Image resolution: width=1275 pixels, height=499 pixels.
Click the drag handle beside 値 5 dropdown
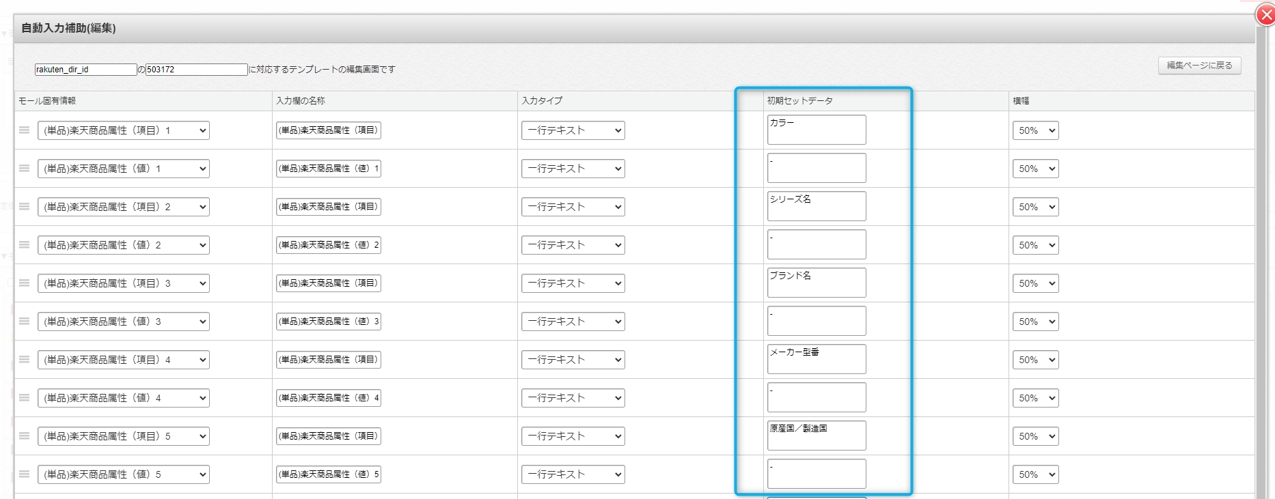coord(25,474)
